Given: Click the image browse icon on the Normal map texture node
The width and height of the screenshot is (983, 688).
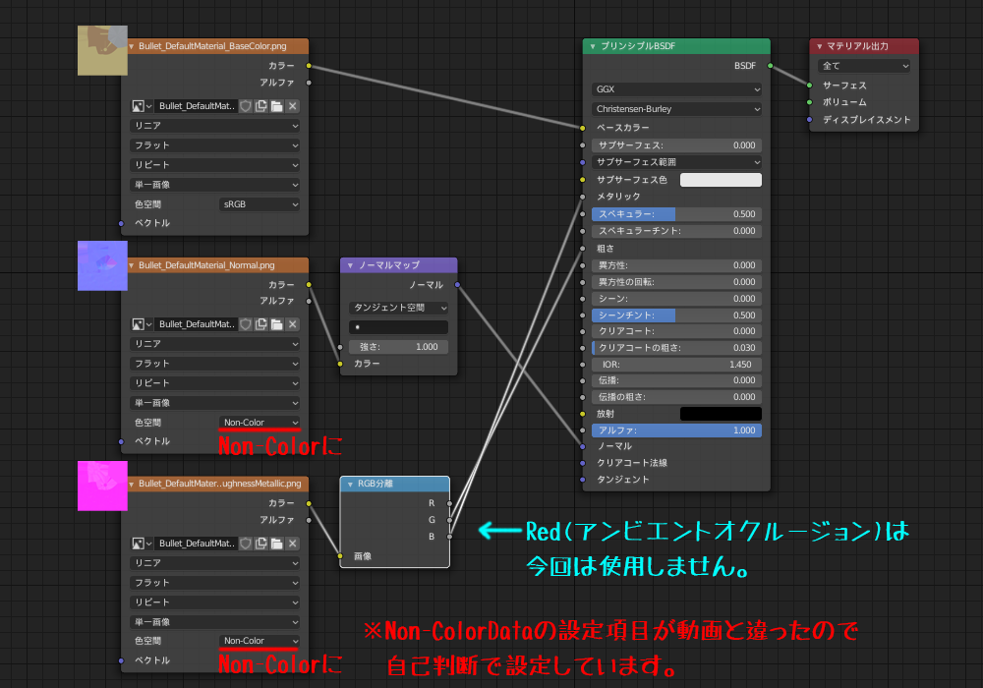Looking at the screenshot, I should pyautogui.click(x=139, y=324).
